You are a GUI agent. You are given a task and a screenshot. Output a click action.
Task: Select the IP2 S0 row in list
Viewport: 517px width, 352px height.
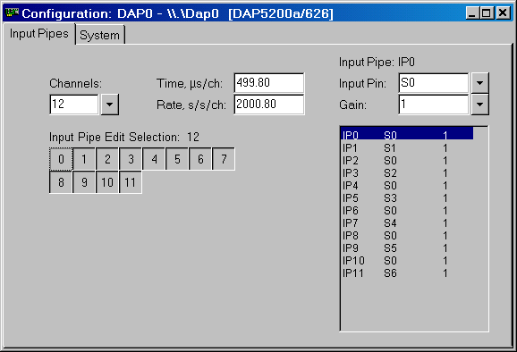(407, 160)
